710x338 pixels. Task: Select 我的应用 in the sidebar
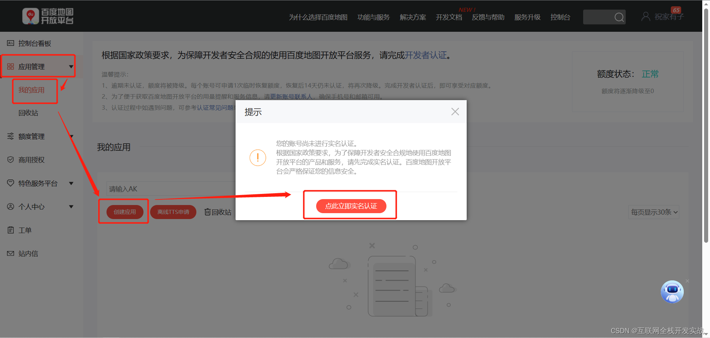click(31, 90)
